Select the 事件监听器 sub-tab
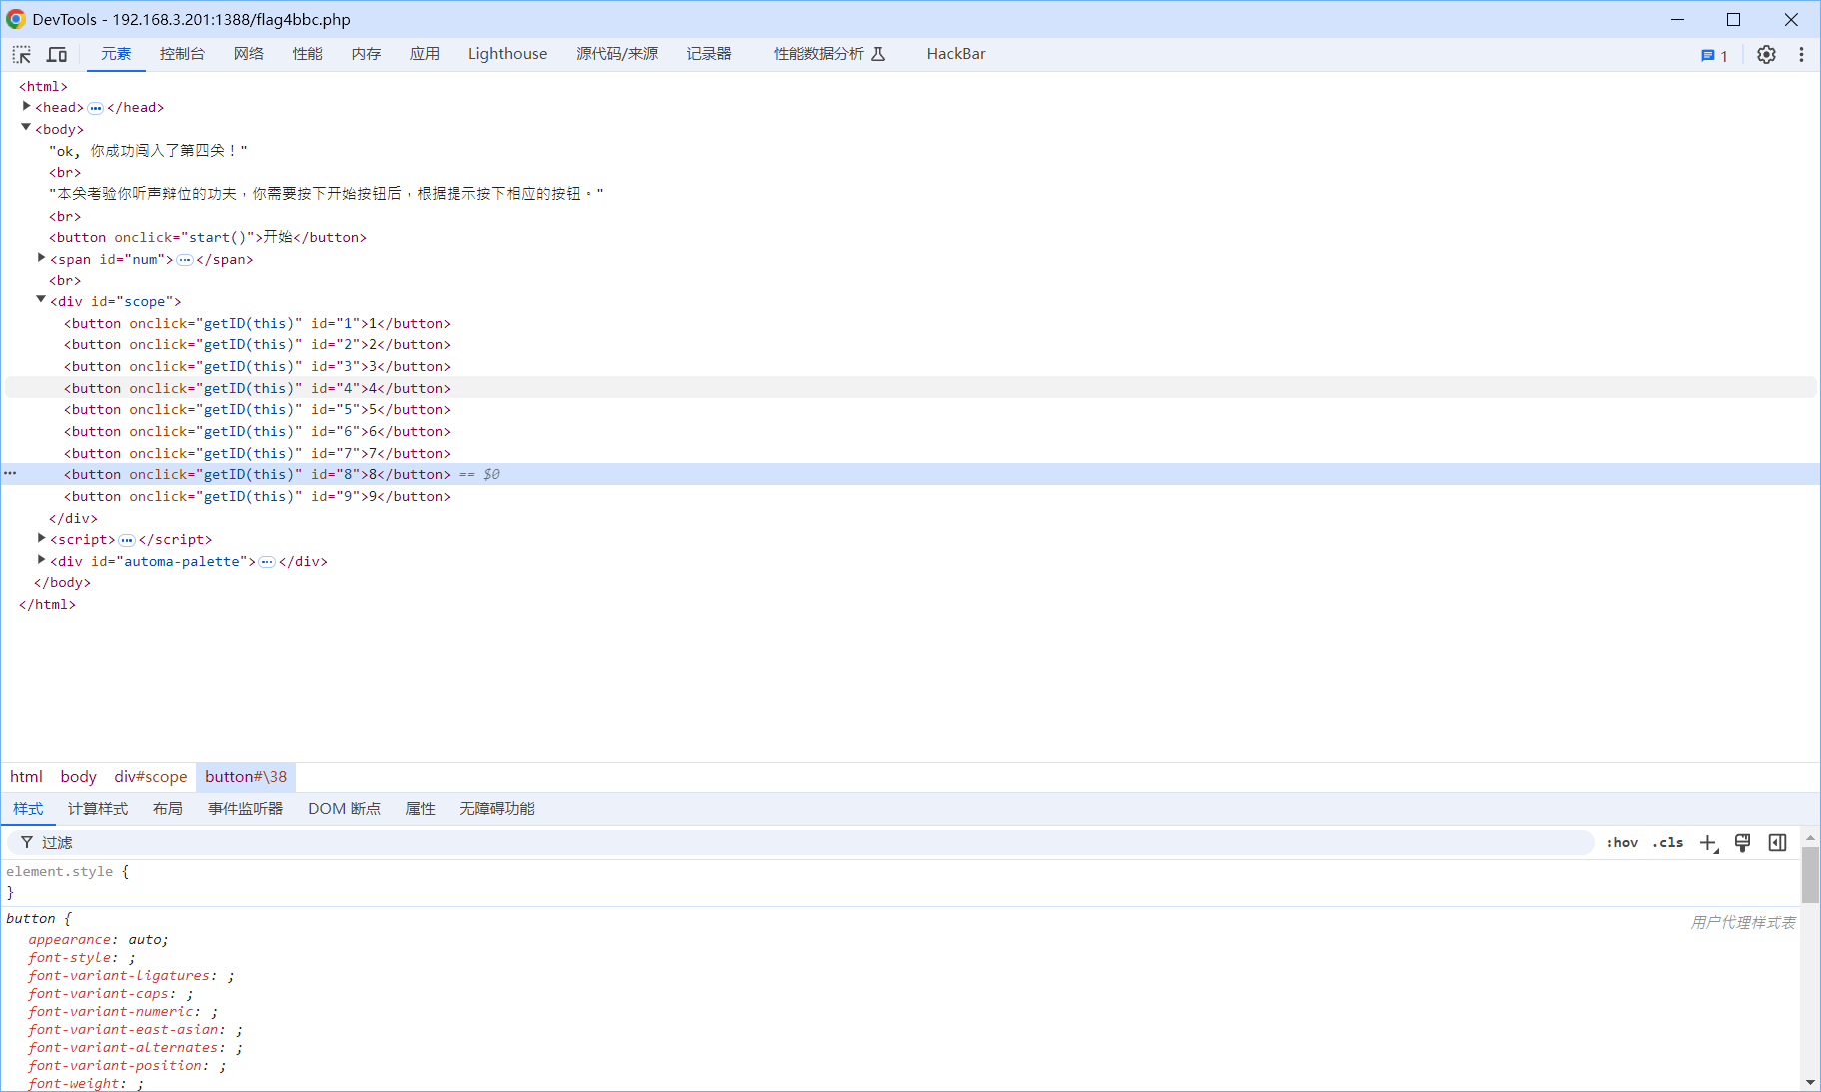1821x1092 pixels. (245, 809)
